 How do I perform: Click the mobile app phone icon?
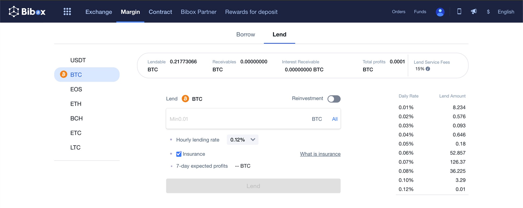[459, 12]
